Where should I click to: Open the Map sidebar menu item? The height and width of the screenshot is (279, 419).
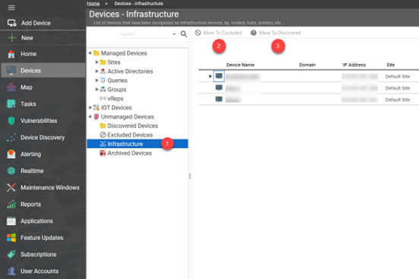point(43,87)
